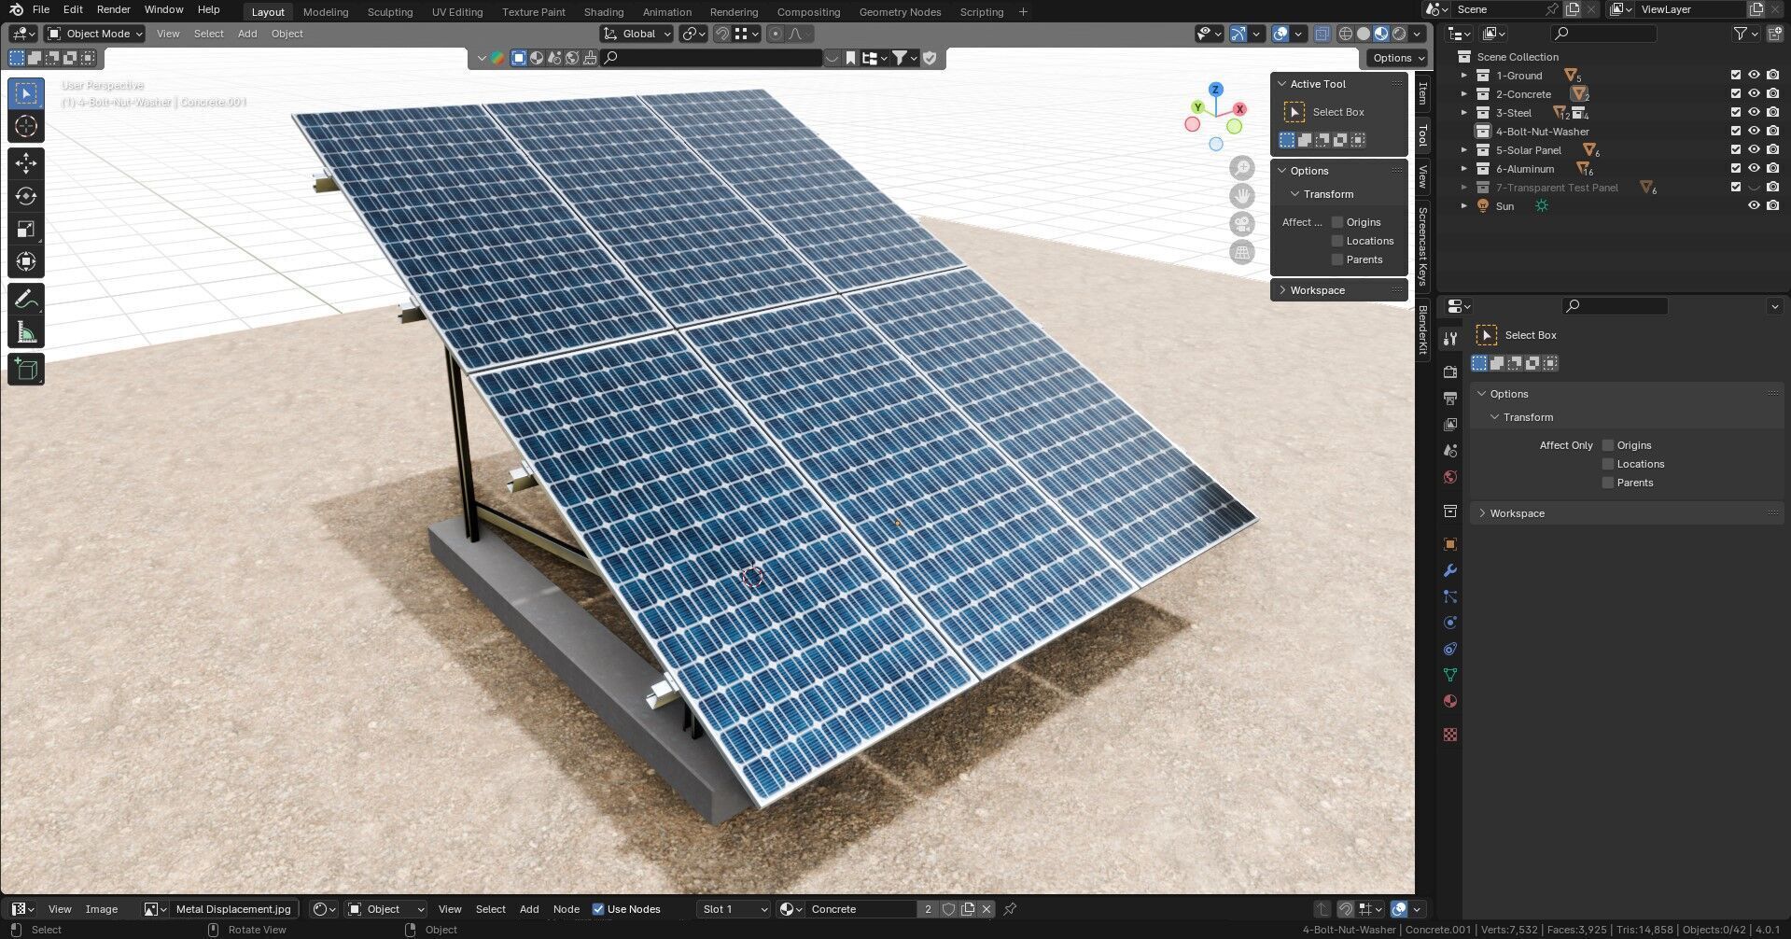Activate the Transform tool
This screenshot has height=939, width=1791.
point(26,261)
